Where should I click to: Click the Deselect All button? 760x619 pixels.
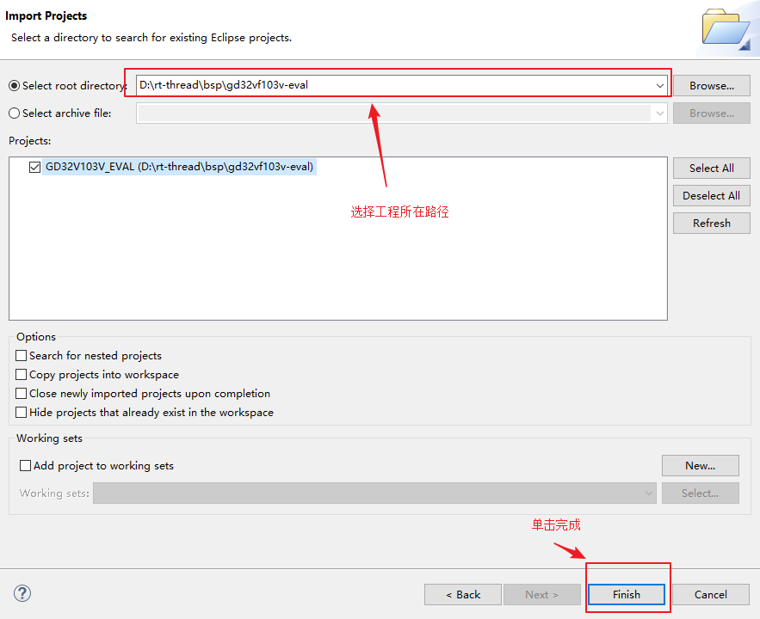coord(711,195)
